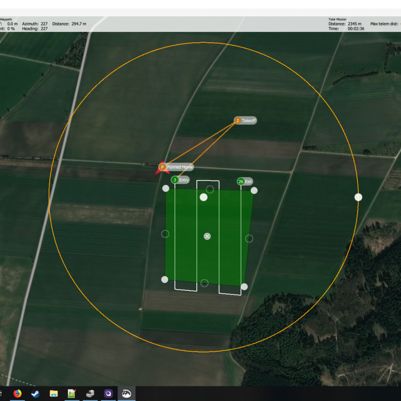
Task: Click hollow midpoint handle on polygon's bottom edge
Action: [x=205, y=283]
